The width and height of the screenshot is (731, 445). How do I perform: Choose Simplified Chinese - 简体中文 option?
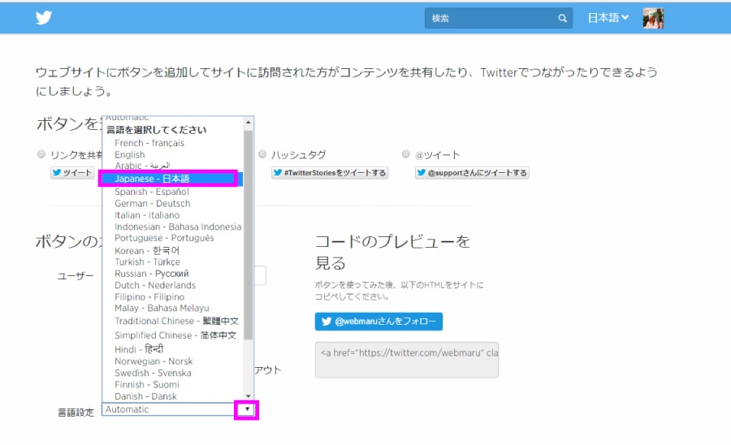click(172, 335)
